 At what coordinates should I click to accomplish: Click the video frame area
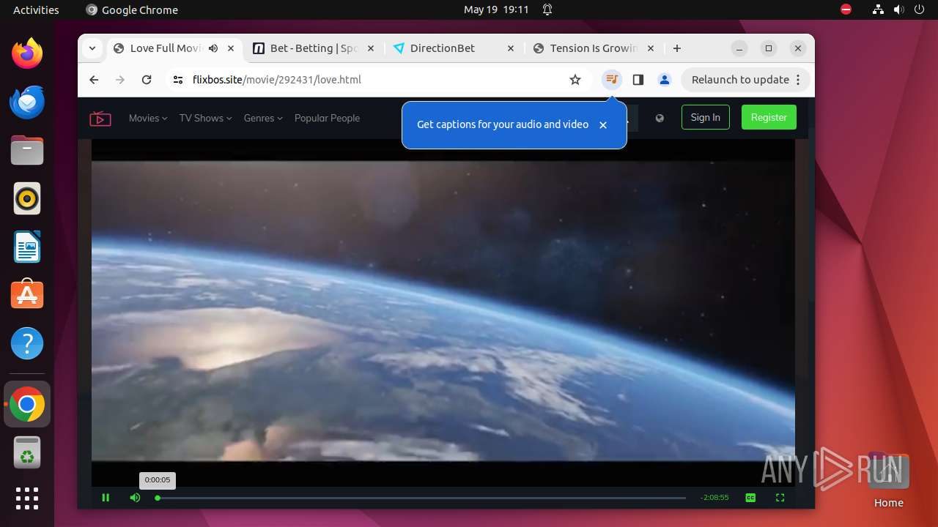point(443,311)
